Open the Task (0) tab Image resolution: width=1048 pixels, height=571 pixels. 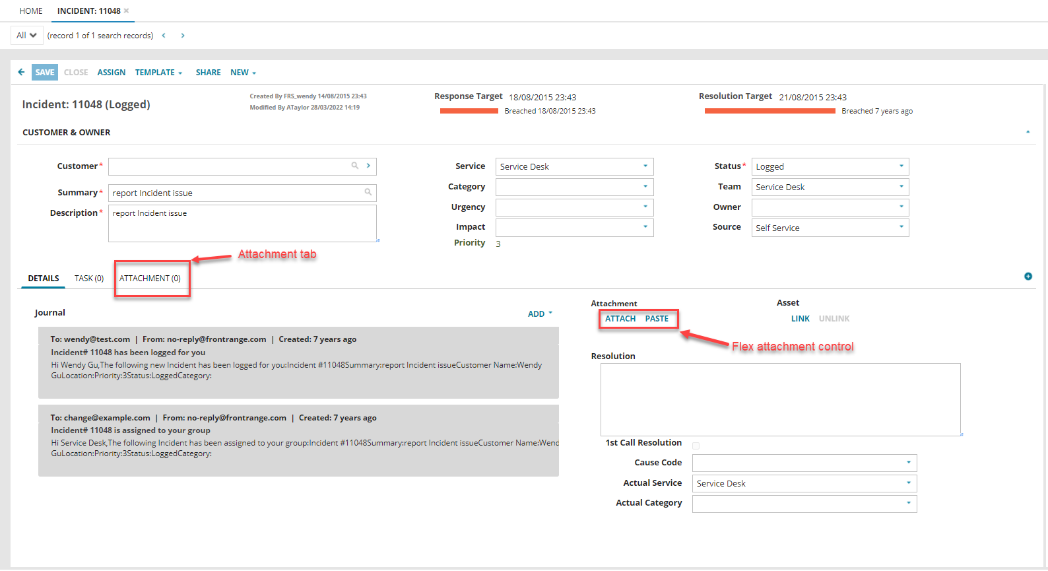coord(89,279)
